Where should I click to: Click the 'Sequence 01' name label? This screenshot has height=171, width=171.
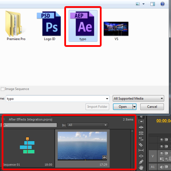click(12, 165)
